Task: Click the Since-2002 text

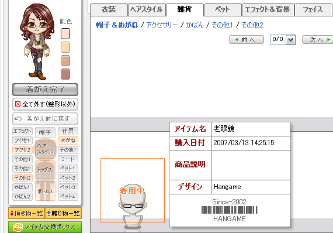Action: pos(230,202)
